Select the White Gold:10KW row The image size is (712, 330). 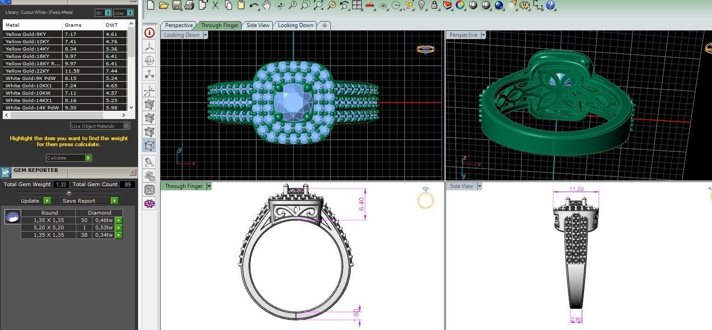pyautogui.click(x=65, y=93)
